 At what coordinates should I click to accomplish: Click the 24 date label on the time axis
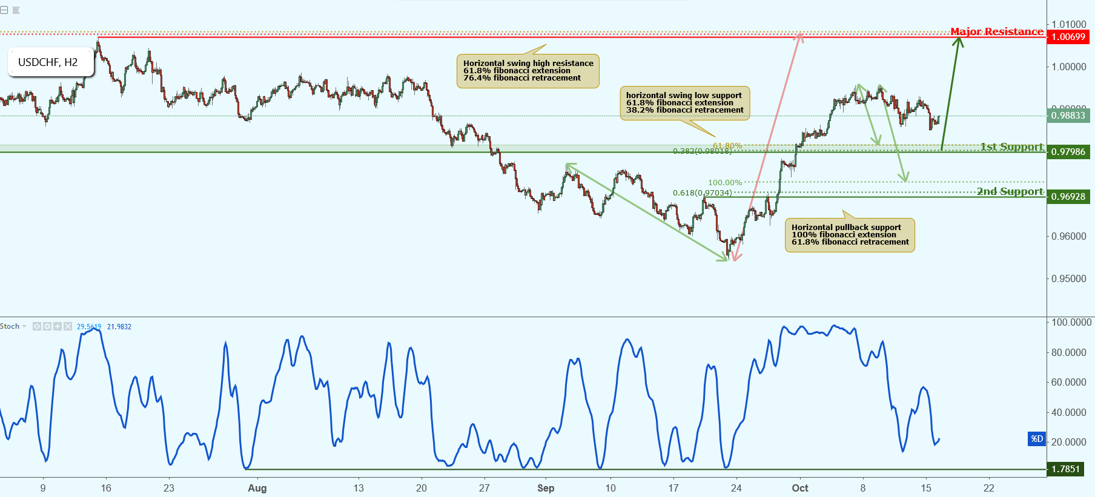[736, 488]
